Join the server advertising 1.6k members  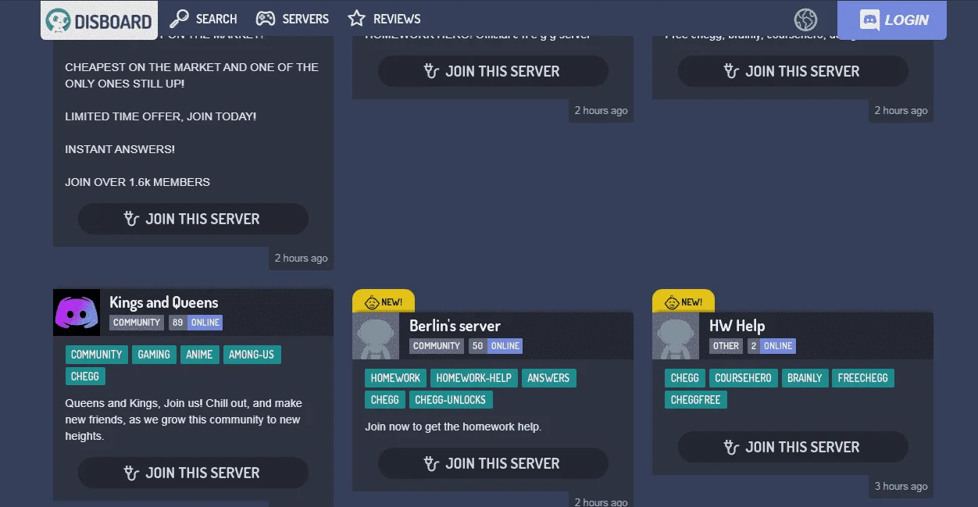193,219
